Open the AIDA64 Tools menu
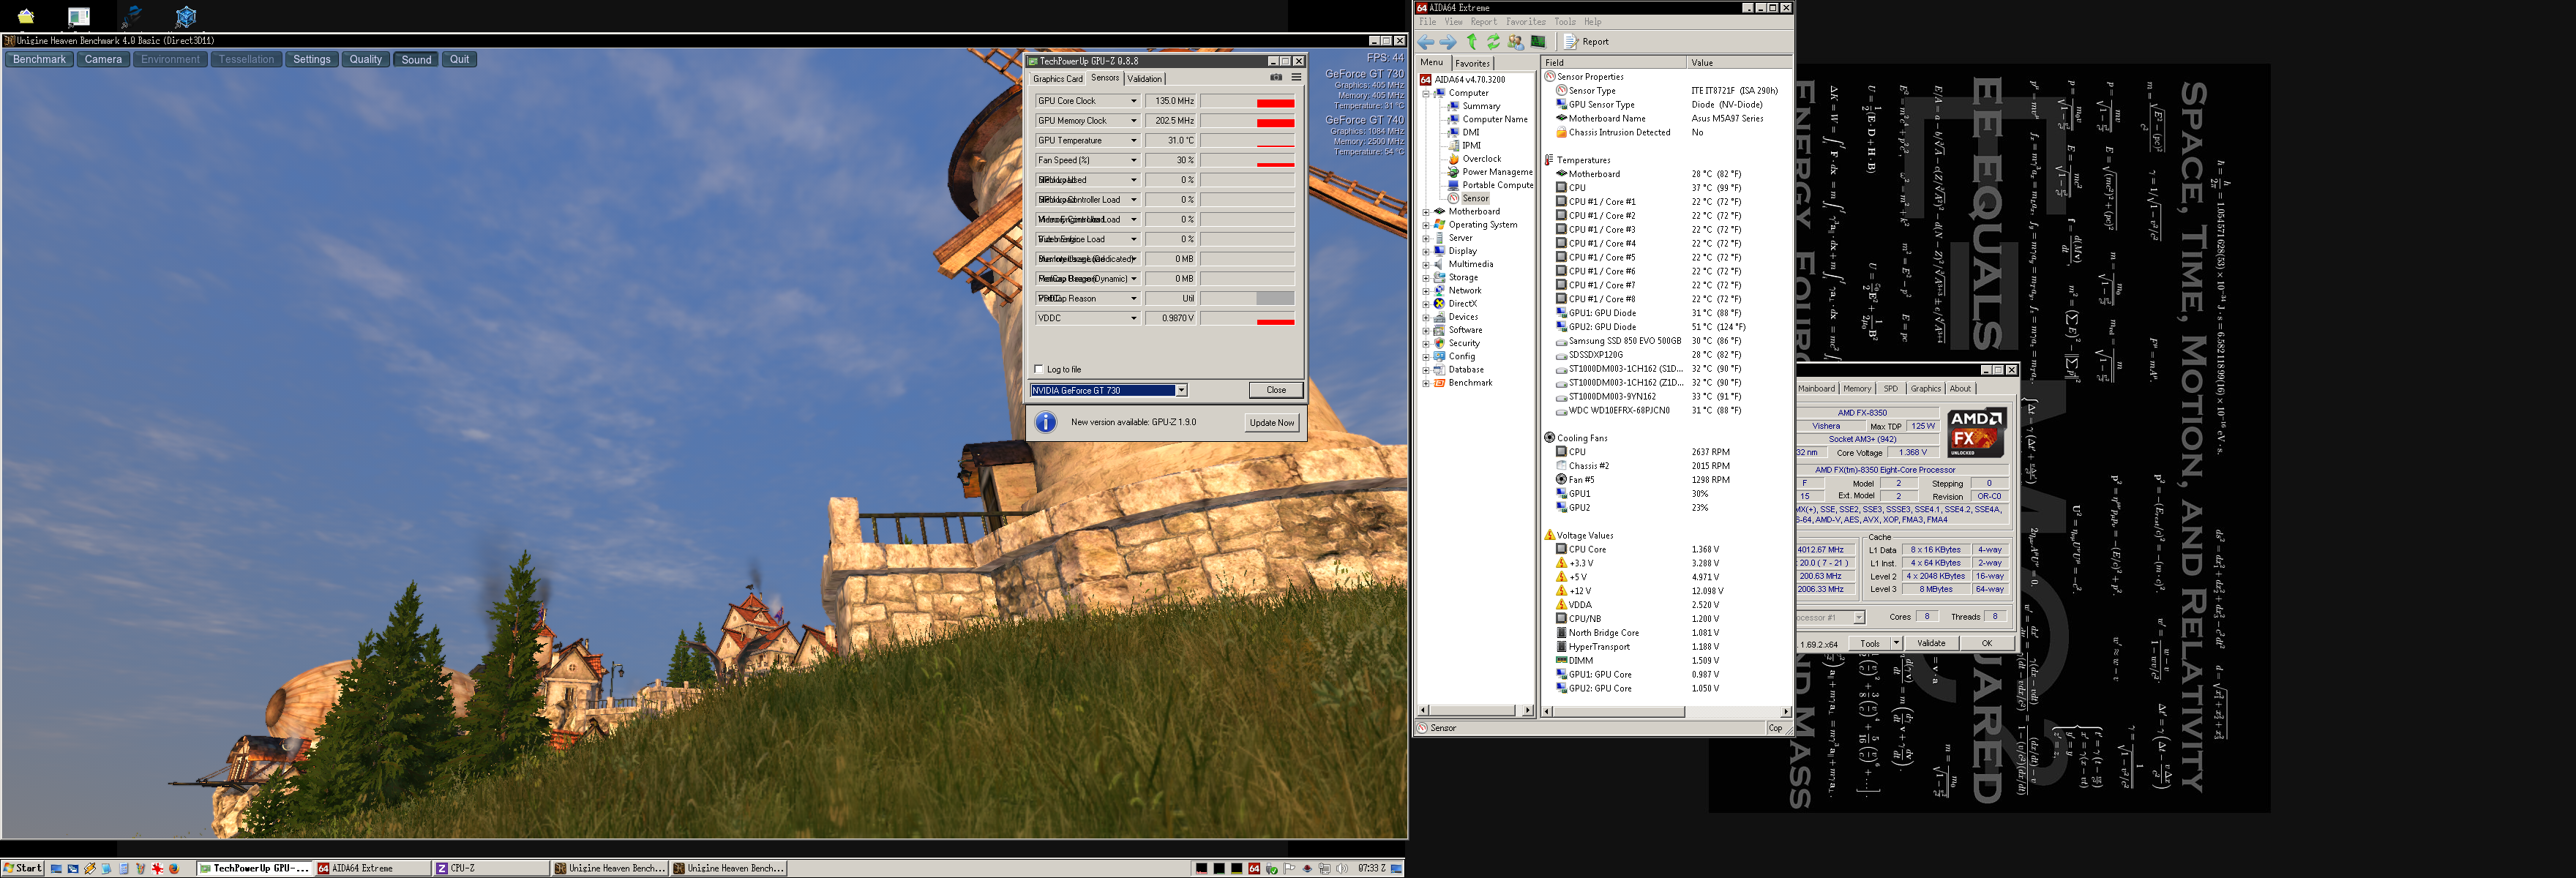 (x=1564, y=22)
